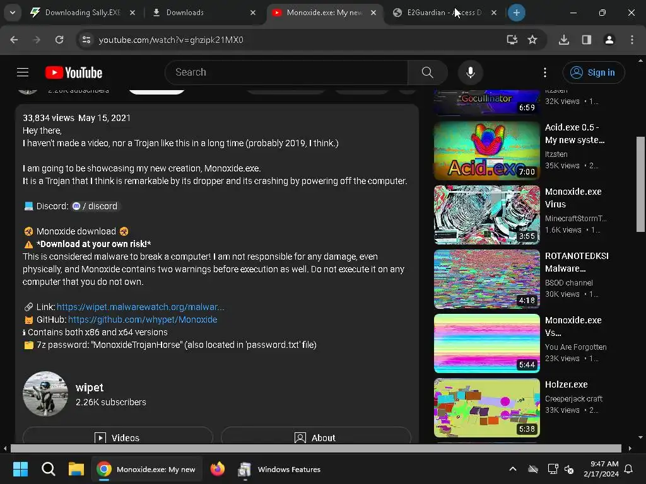Click into the YouTube Search field
Image resolution: width=646 pixels, height=484 pixels.
point(286,72)
